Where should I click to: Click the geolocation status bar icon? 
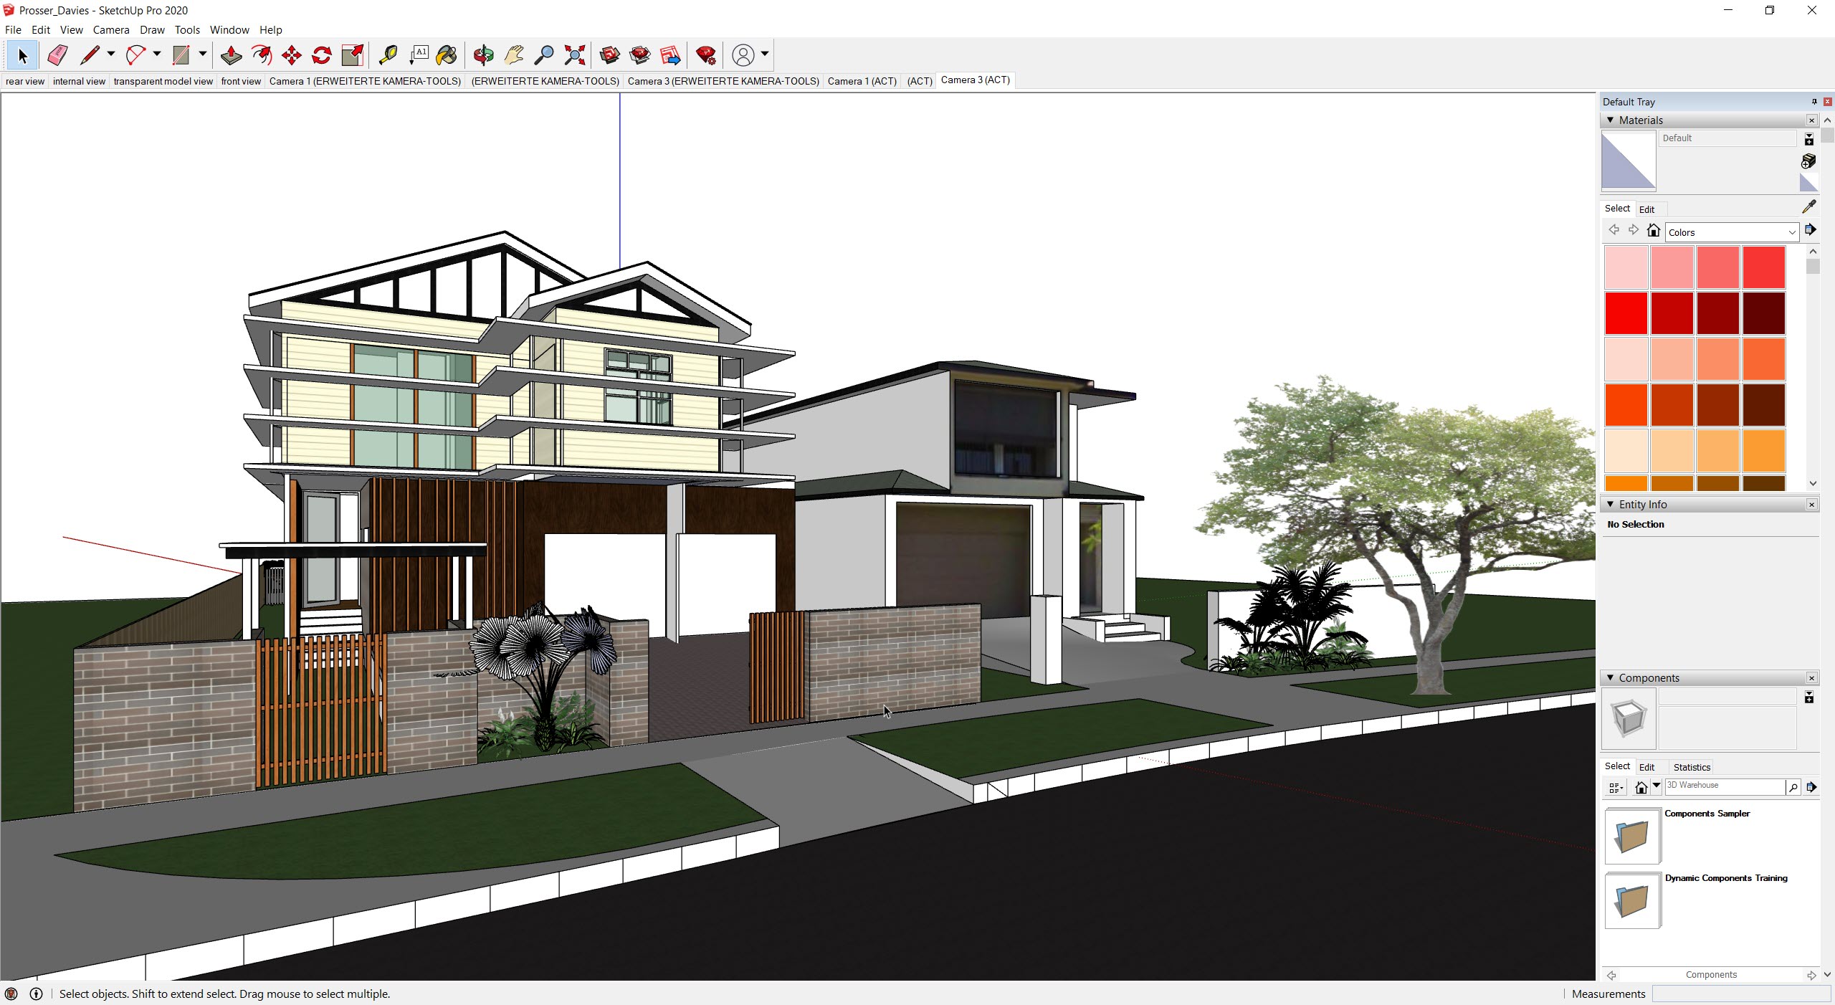[x=11, y=994]
